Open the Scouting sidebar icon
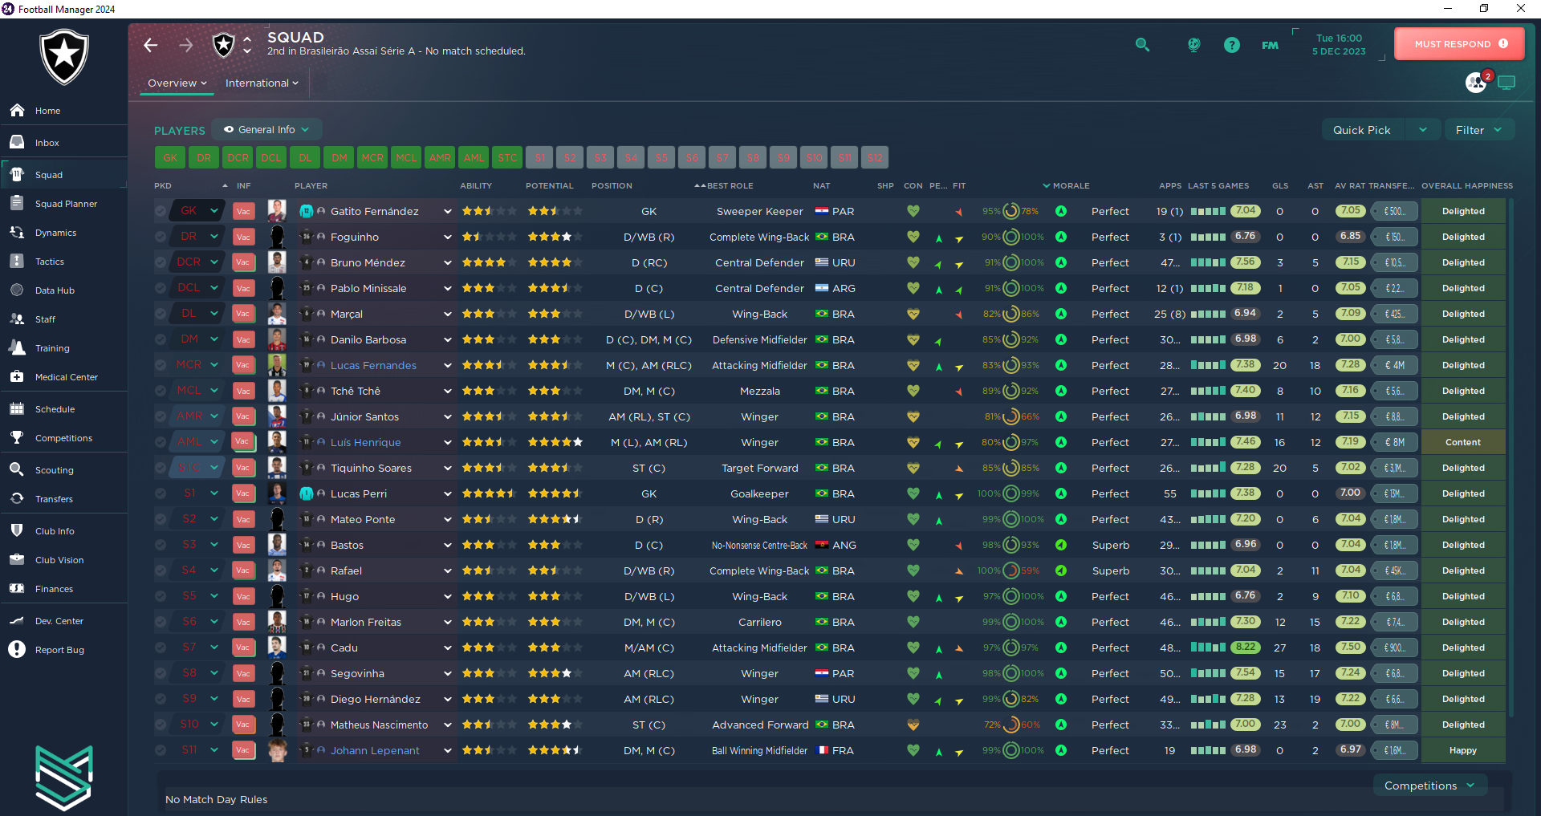Viewport: 1541px width, 816px height. click(17, 469)
